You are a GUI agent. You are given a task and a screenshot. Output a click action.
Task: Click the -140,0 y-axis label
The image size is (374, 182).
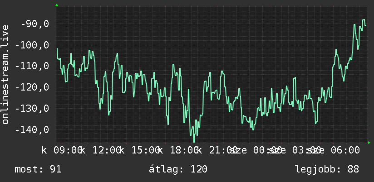[32, 129]
